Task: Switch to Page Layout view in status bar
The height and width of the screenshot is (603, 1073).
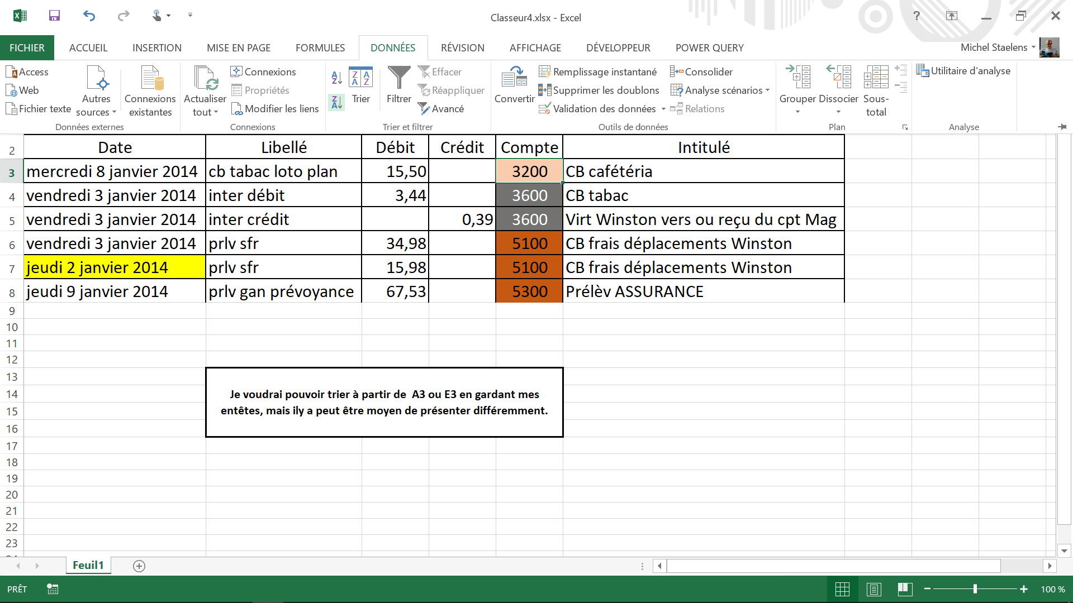Action: pyautogui.click(x=874, y=589)
